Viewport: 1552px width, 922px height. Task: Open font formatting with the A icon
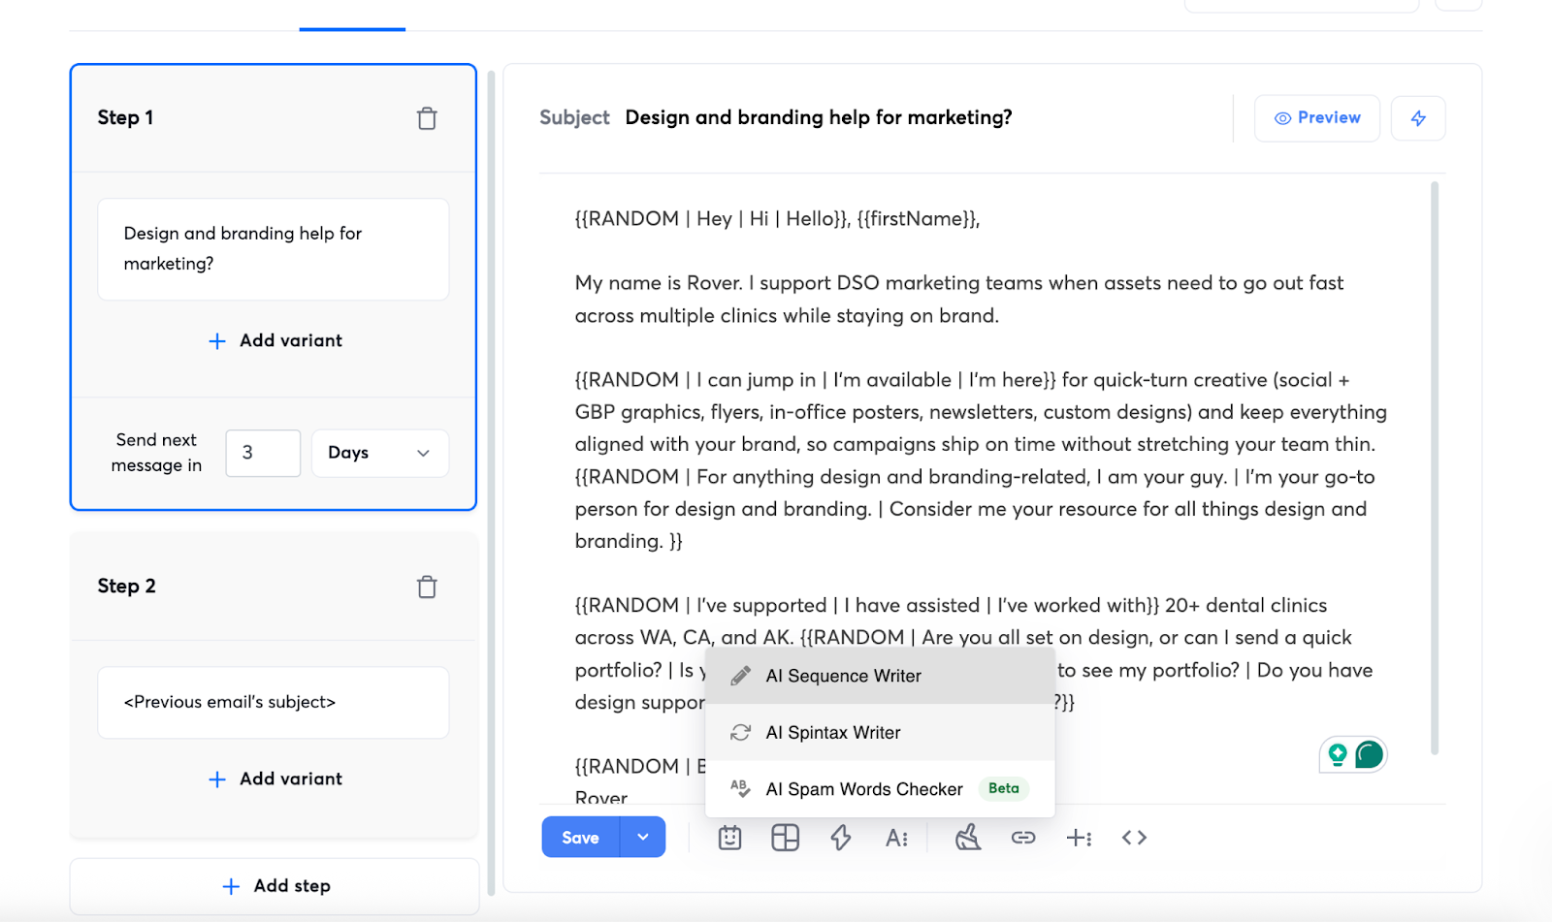point(895,837)
